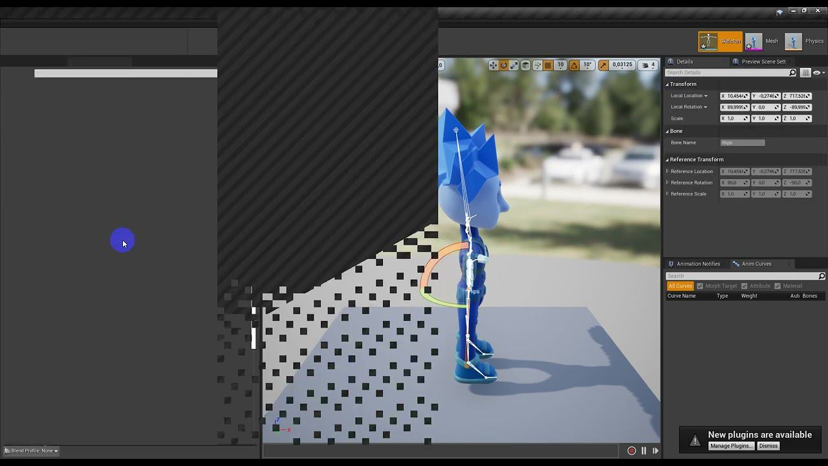Open Blend Profile None dropdown
The width and height of the screenshot is (828, 466).
coord(31,451)
